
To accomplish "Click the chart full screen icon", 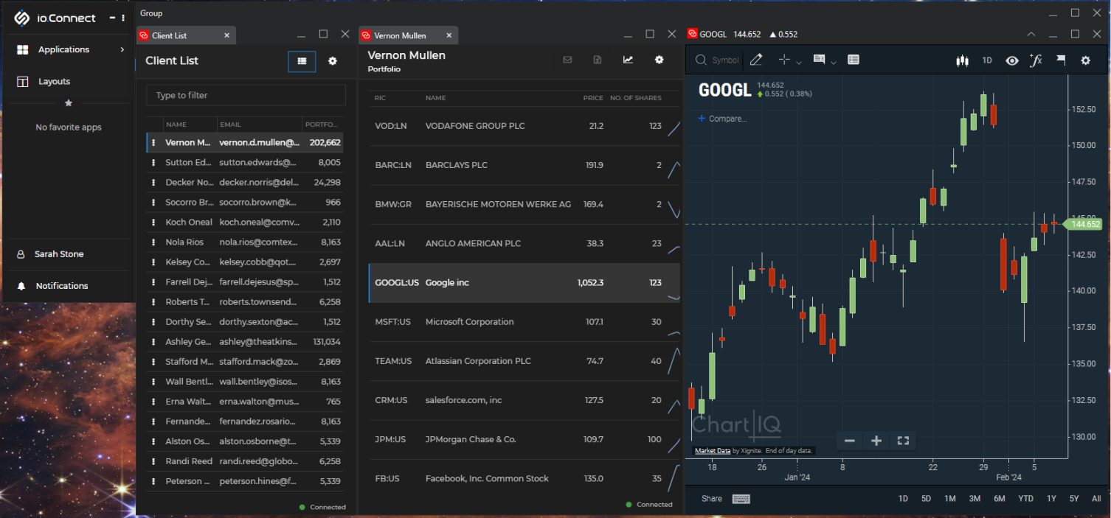I will 902,441.
